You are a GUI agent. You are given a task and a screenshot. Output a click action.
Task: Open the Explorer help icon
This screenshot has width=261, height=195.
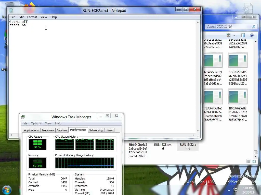pyautogui.click(x=252, y=35)
